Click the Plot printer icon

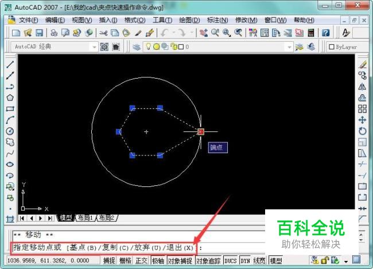pos(54,33)
